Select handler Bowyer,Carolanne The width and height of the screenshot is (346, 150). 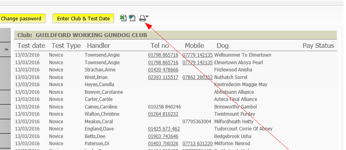coord(104,92)
